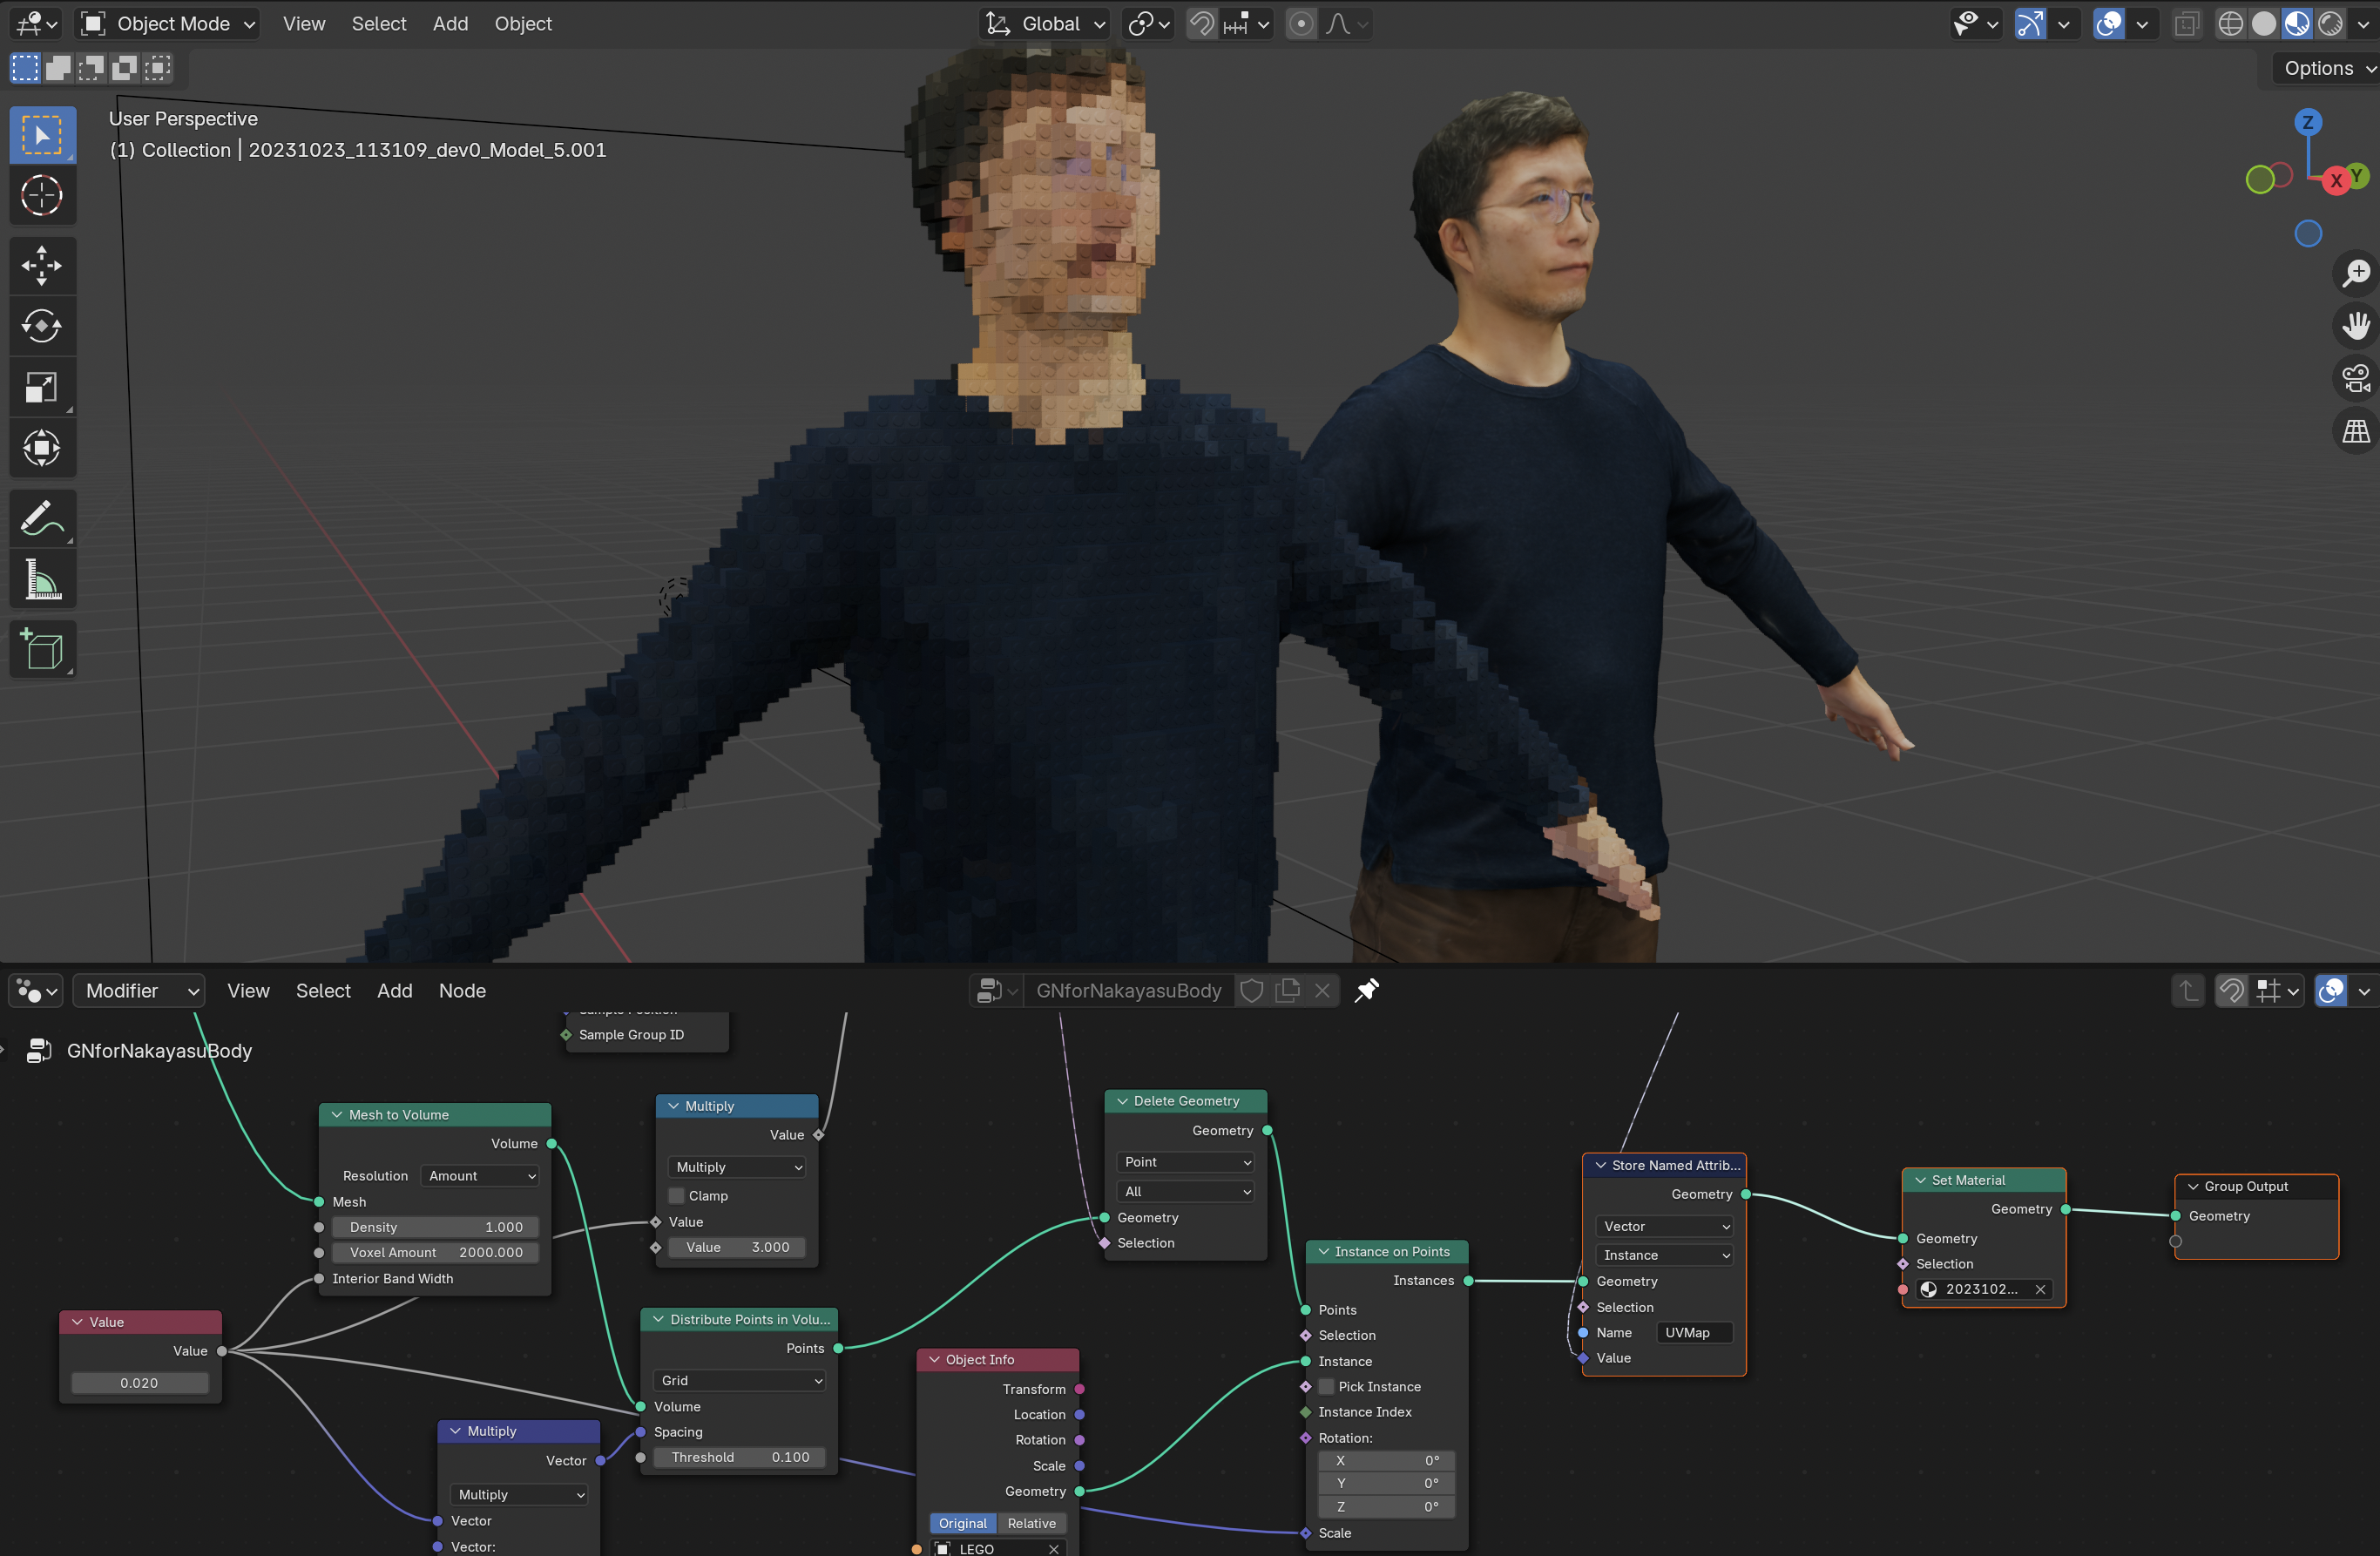Activate the Scale tool

tap(41, 387)
